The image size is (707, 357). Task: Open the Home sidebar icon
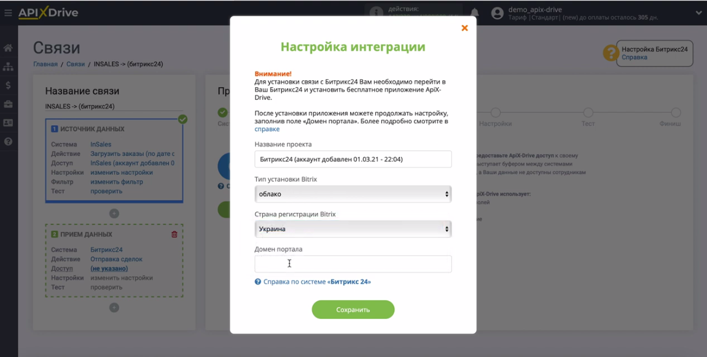pos(8,48)
